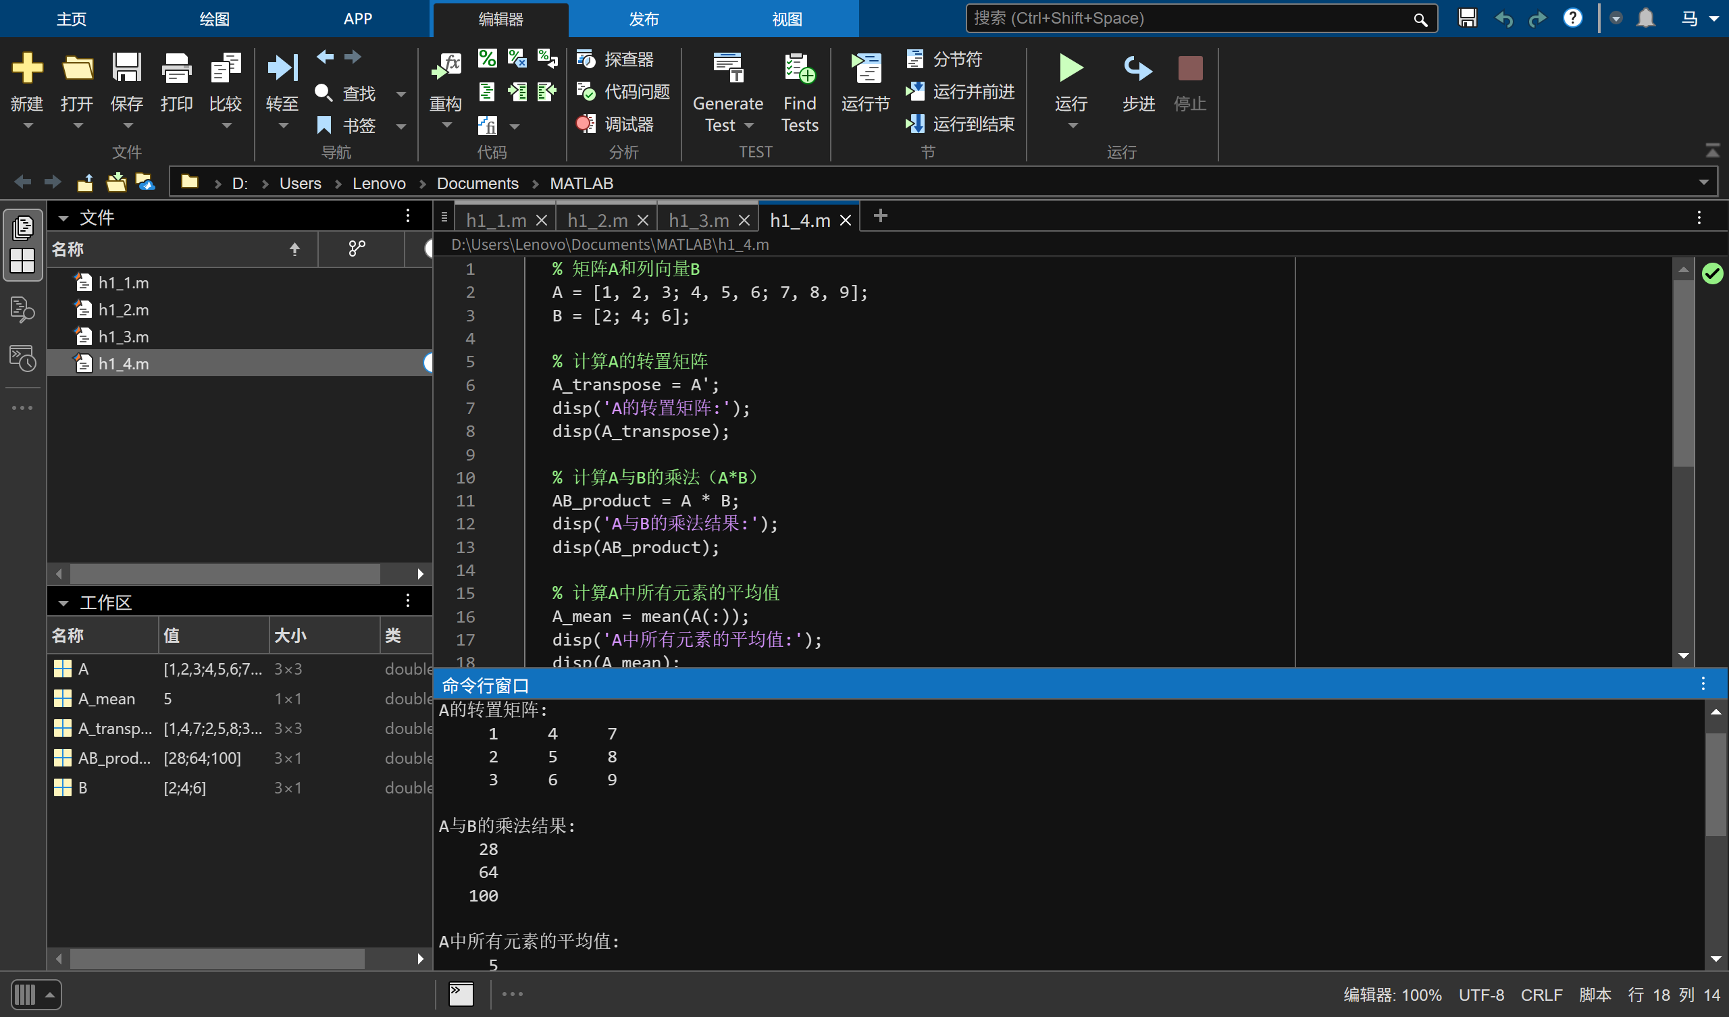Click the Find Tests icon
The image size is (1729, 1017).
point(799,69)
